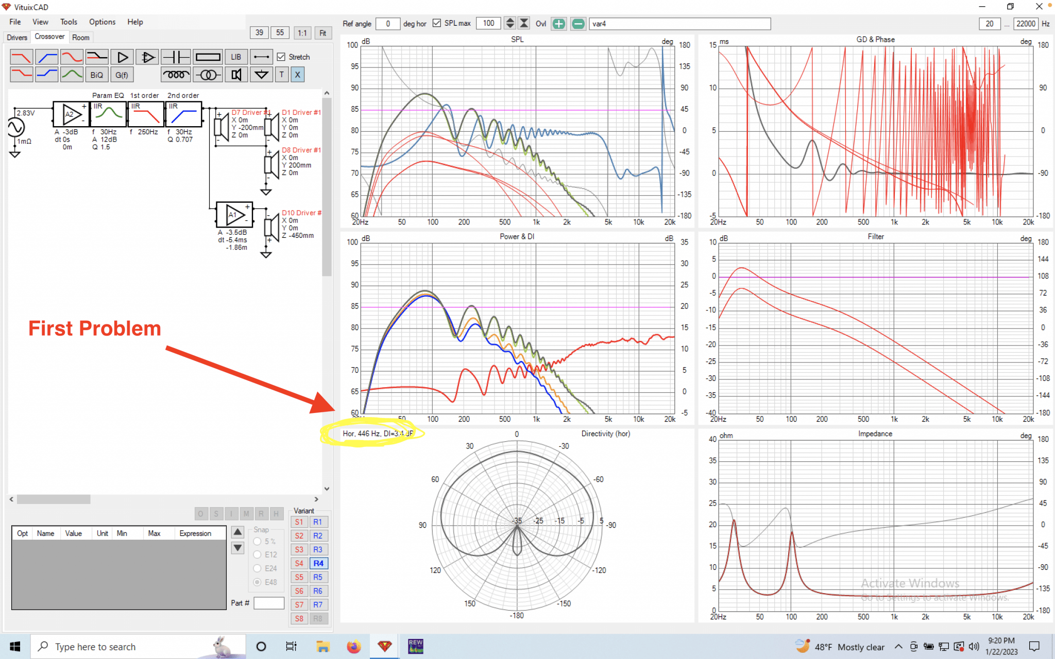The height and width of the screenshot is (659, 1055).
Task: Select the blue step-up shelf filter tool
Action: click(46, 75)
